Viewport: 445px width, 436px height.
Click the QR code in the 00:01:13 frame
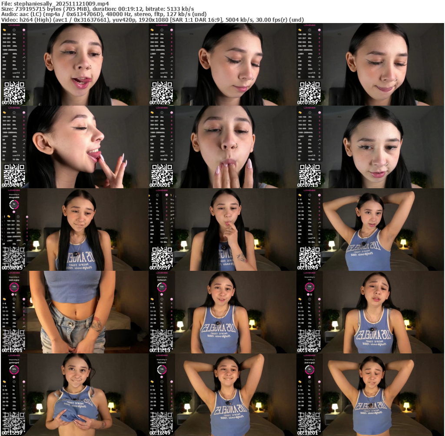pyautogui.click(x=14, y=92)
